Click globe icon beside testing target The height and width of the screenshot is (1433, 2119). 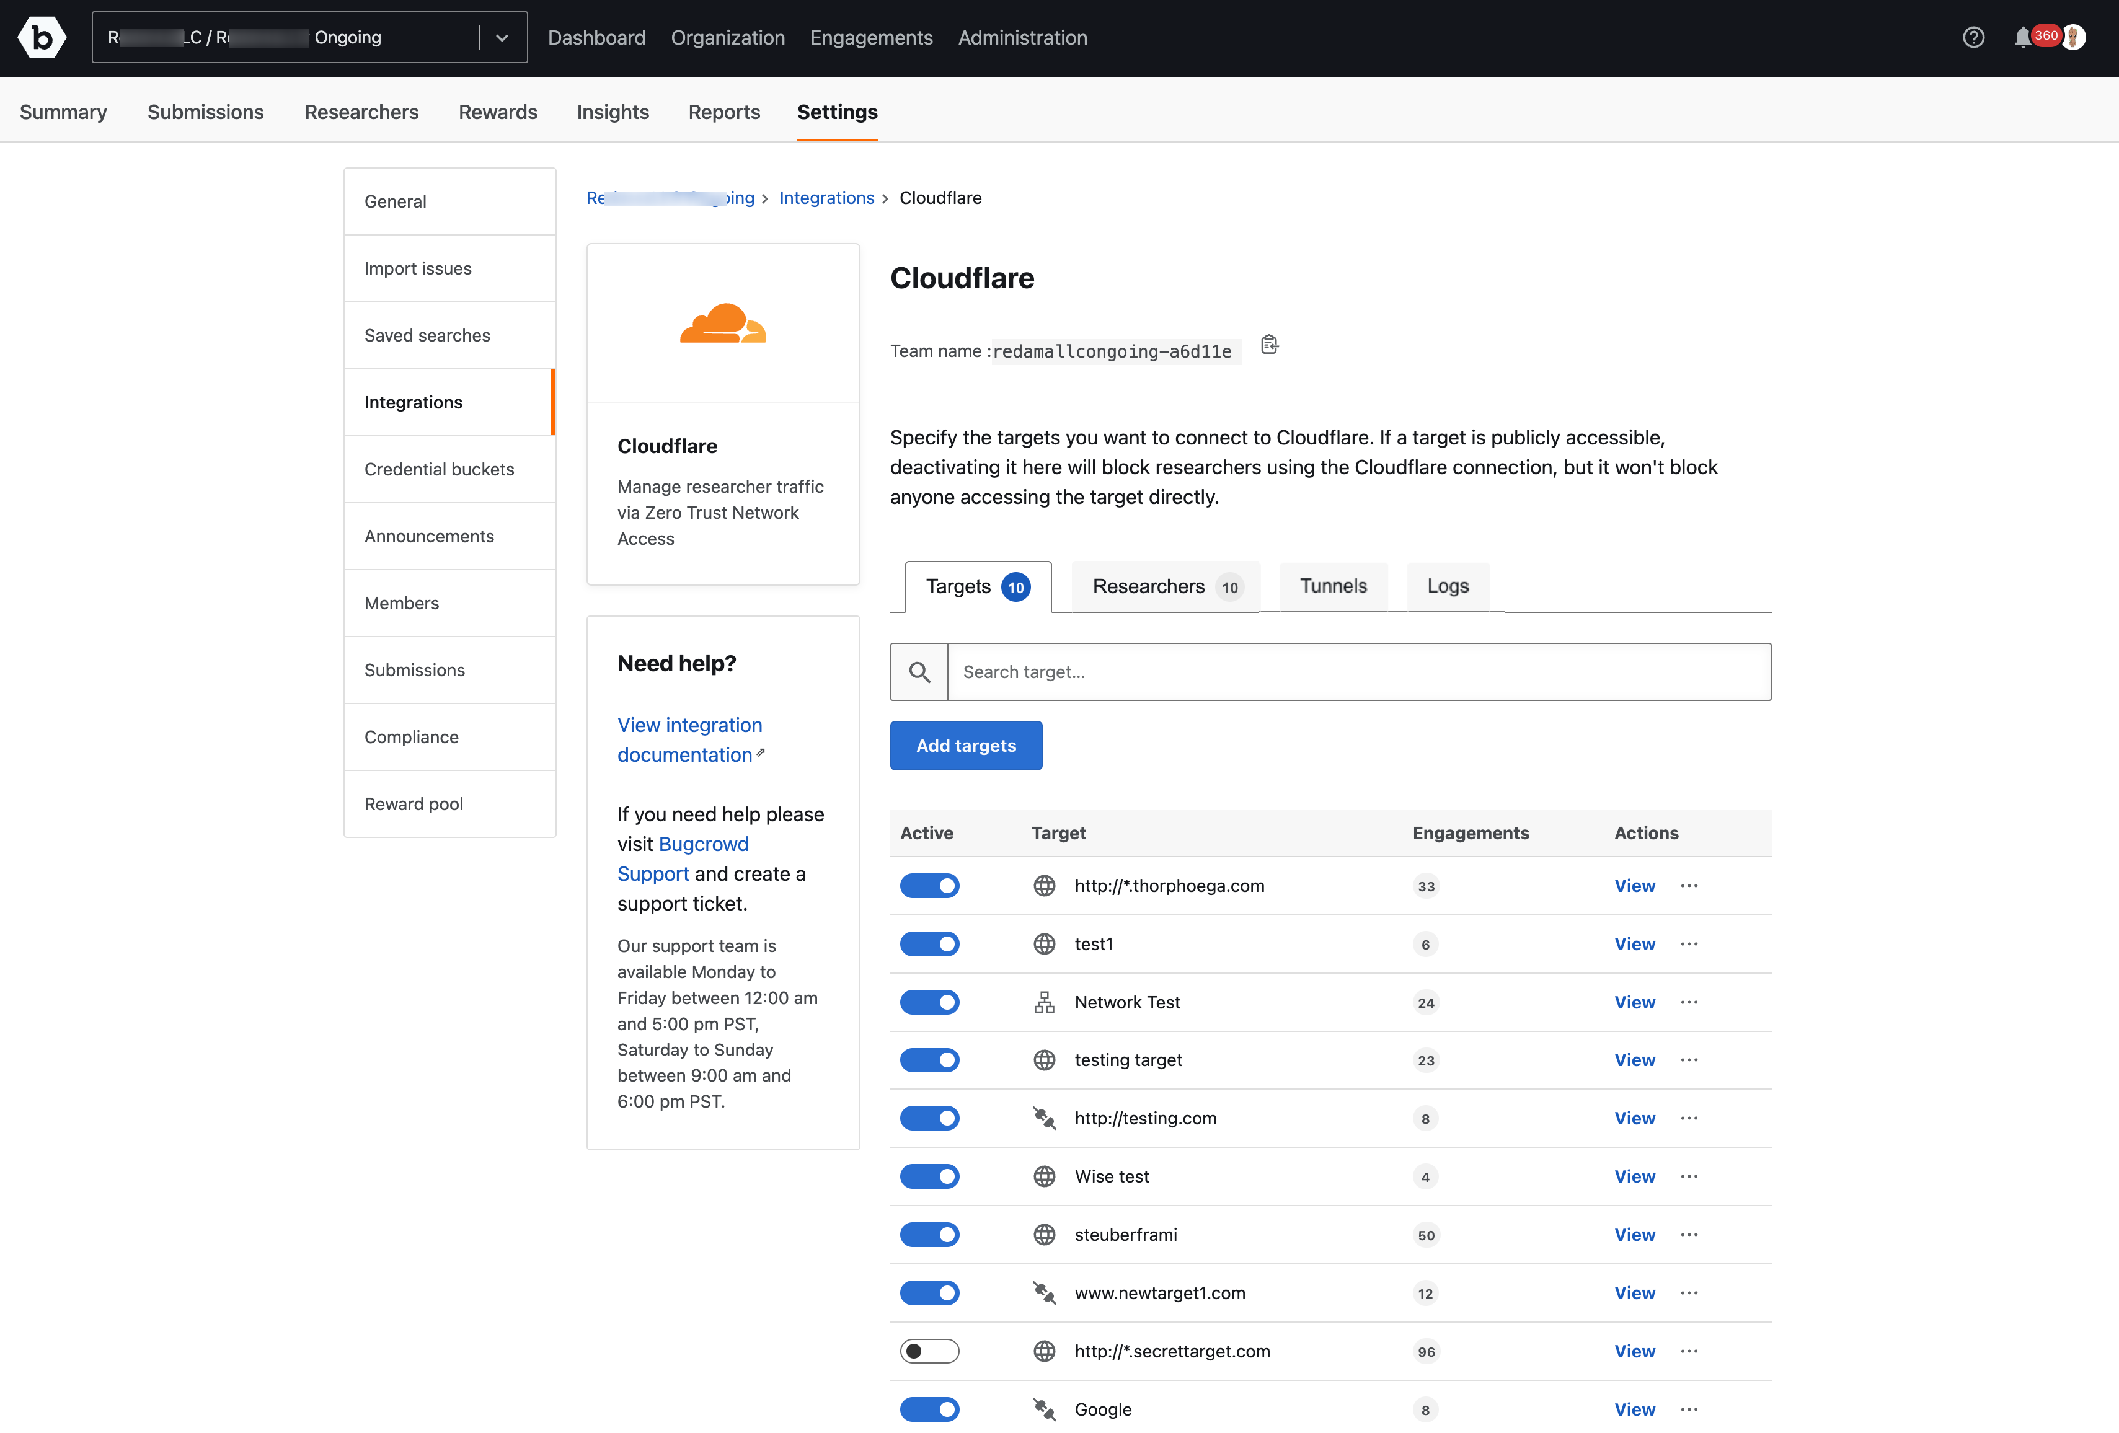point(1044,1060)
